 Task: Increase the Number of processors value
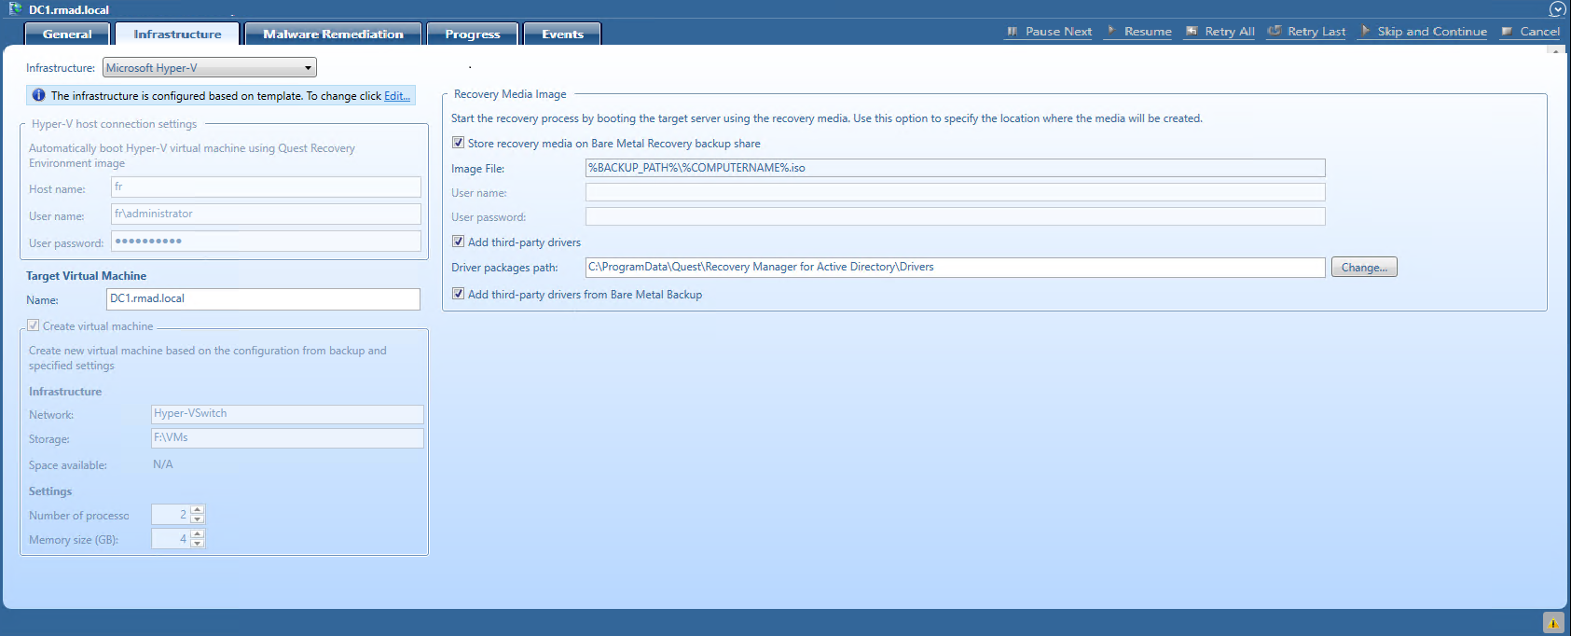[x=197, y=510]
